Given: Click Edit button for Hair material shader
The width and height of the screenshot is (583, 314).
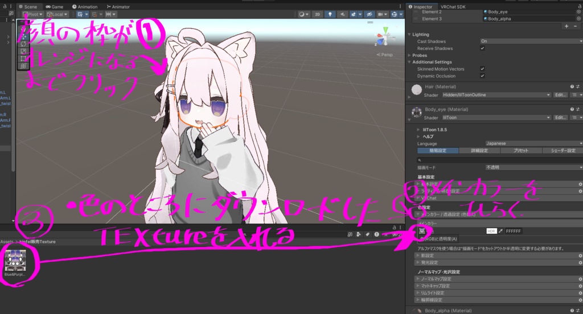Looking at the screenshot, I should tap(560, 95).
